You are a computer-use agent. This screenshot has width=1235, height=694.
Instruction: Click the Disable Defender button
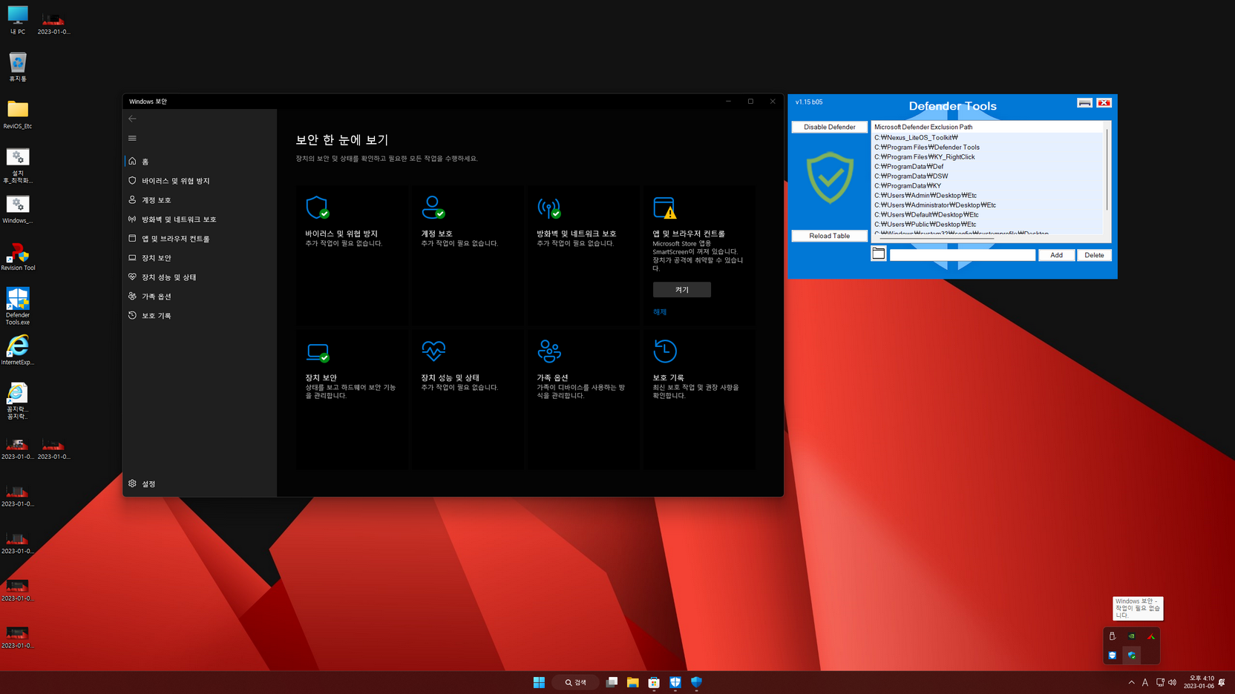829,127
